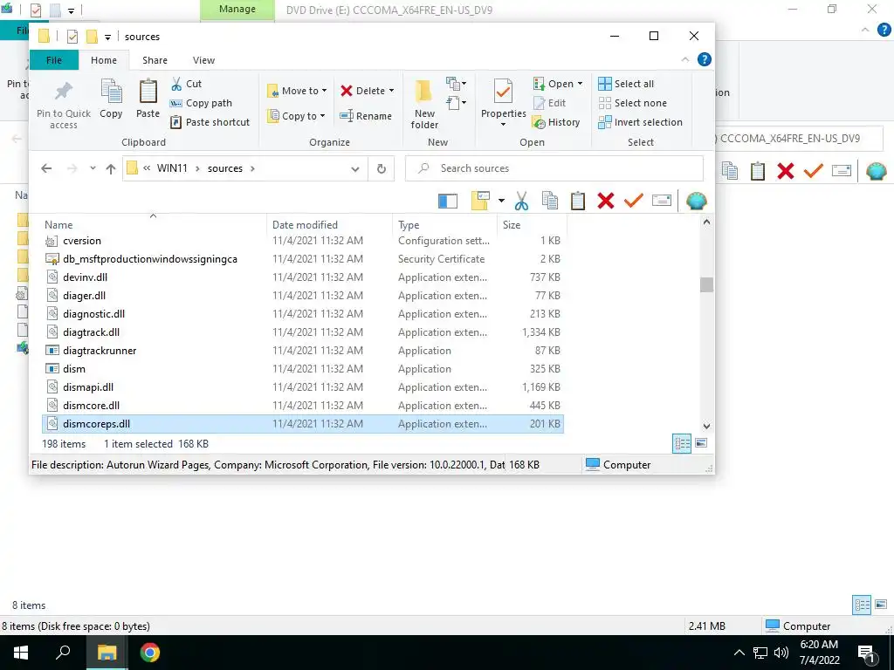Click WIN11 in the address breadcrumb
Screen dimensions: 894x670
click(x=172, y=168)
